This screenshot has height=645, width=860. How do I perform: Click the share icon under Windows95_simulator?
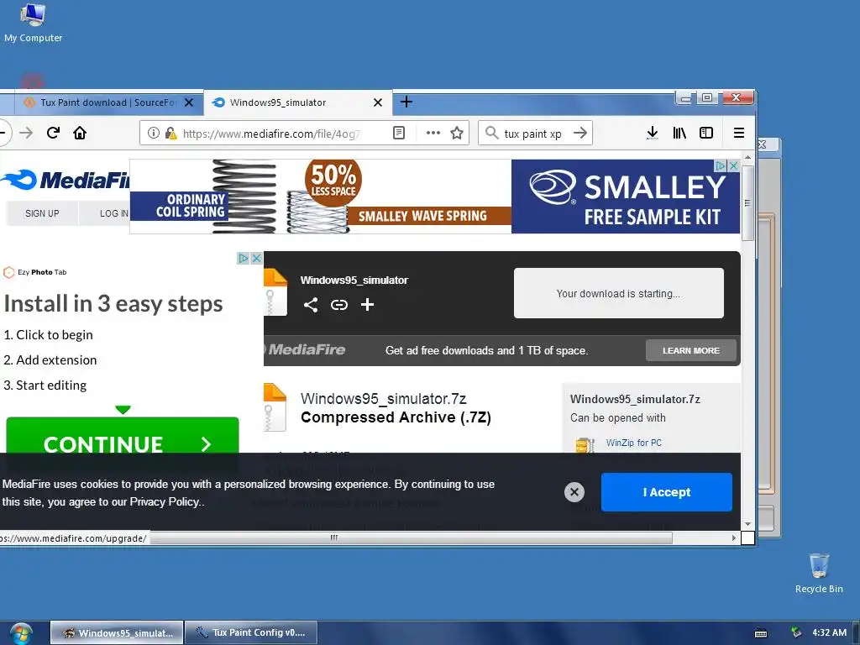coord(311,305)
